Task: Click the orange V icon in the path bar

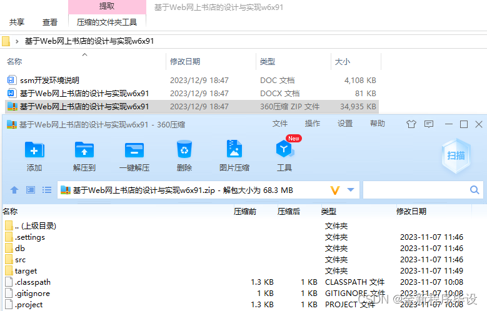Action: [x=335, y=190]
